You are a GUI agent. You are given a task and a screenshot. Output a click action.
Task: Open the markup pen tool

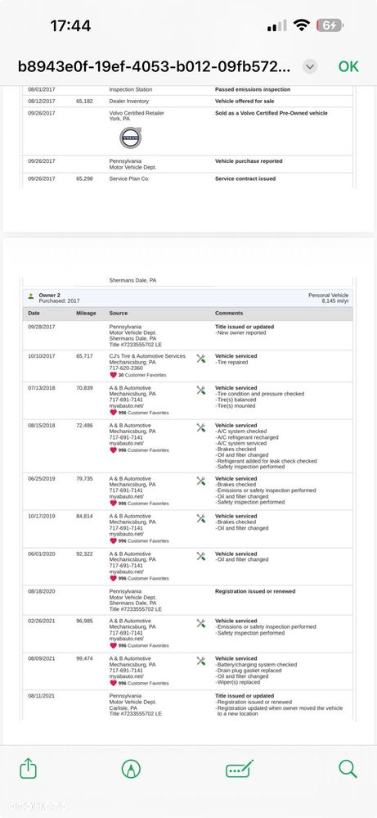tap(131, 769)
